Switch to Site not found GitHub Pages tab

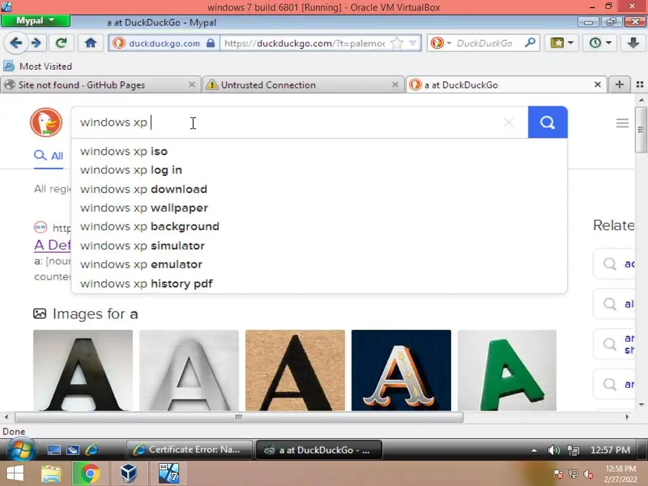pos(94,85)
